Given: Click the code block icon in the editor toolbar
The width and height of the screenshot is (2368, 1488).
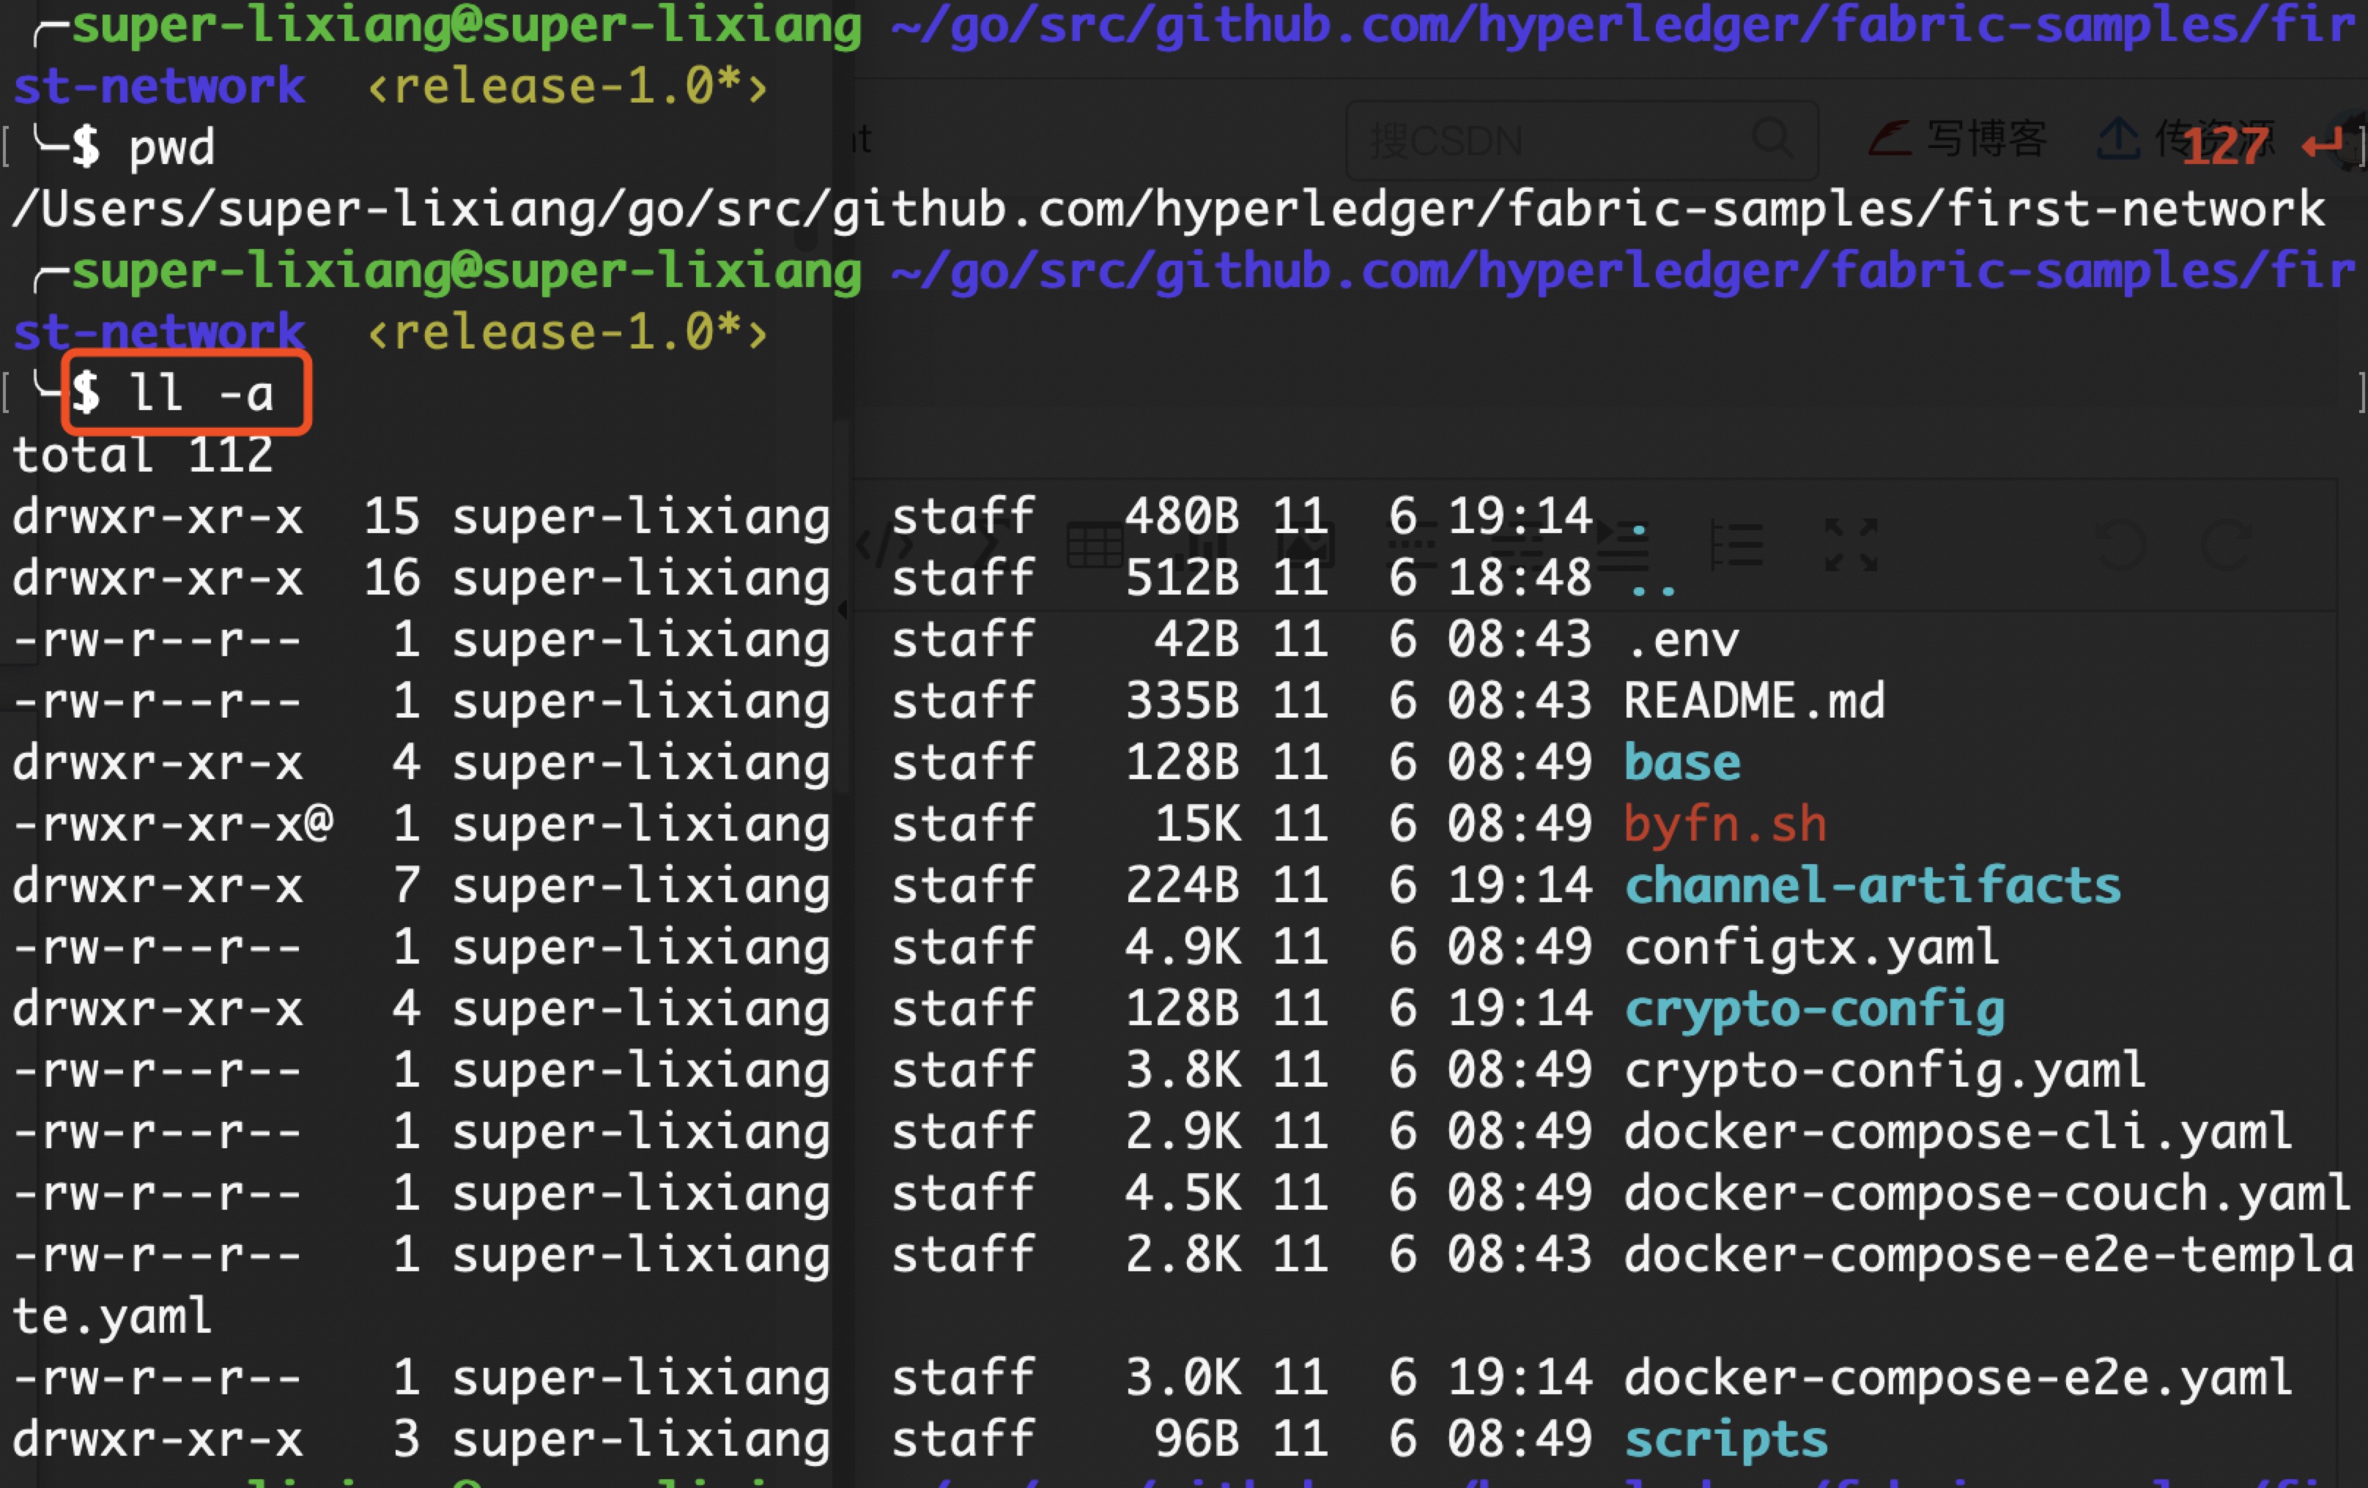Looking at the screenshot, I should click(883, 546).
